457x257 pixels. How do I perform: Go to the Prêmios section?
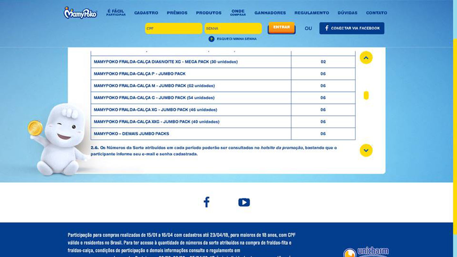177,13
